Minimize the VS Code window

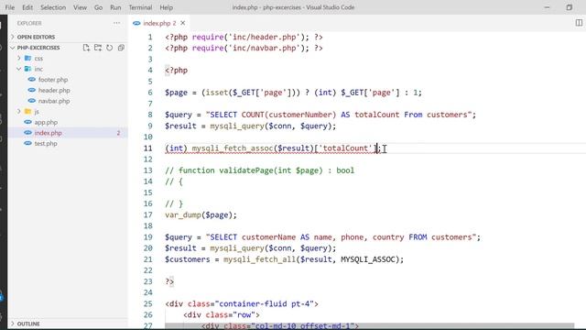coord(547,7)
